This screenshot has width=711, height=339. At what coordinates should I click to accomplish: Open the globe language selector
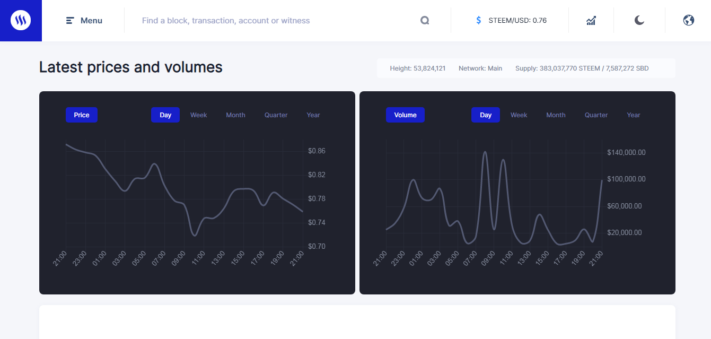click(x=689, y=21)
